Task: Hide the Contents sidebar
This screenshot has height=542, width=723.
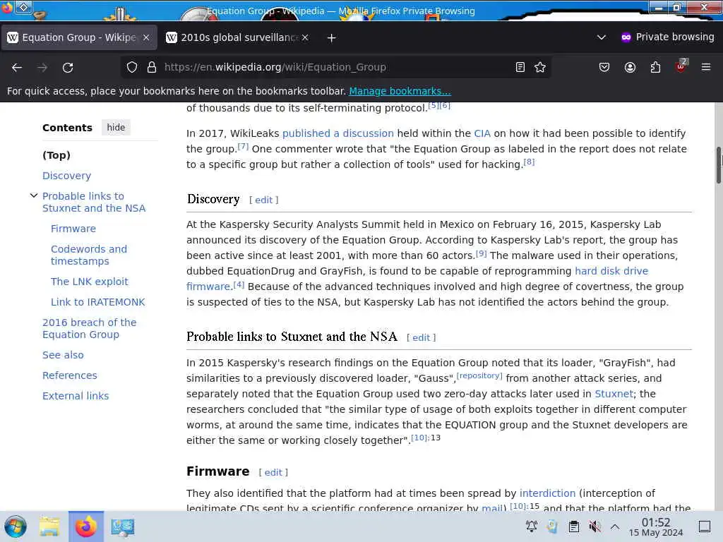Action: [x=116, y=127]
